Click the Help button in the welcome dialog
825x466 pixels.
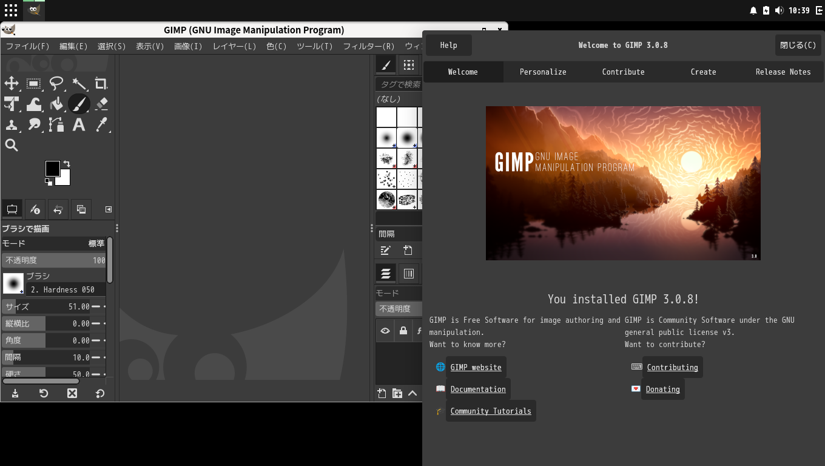tap(449, 45)
